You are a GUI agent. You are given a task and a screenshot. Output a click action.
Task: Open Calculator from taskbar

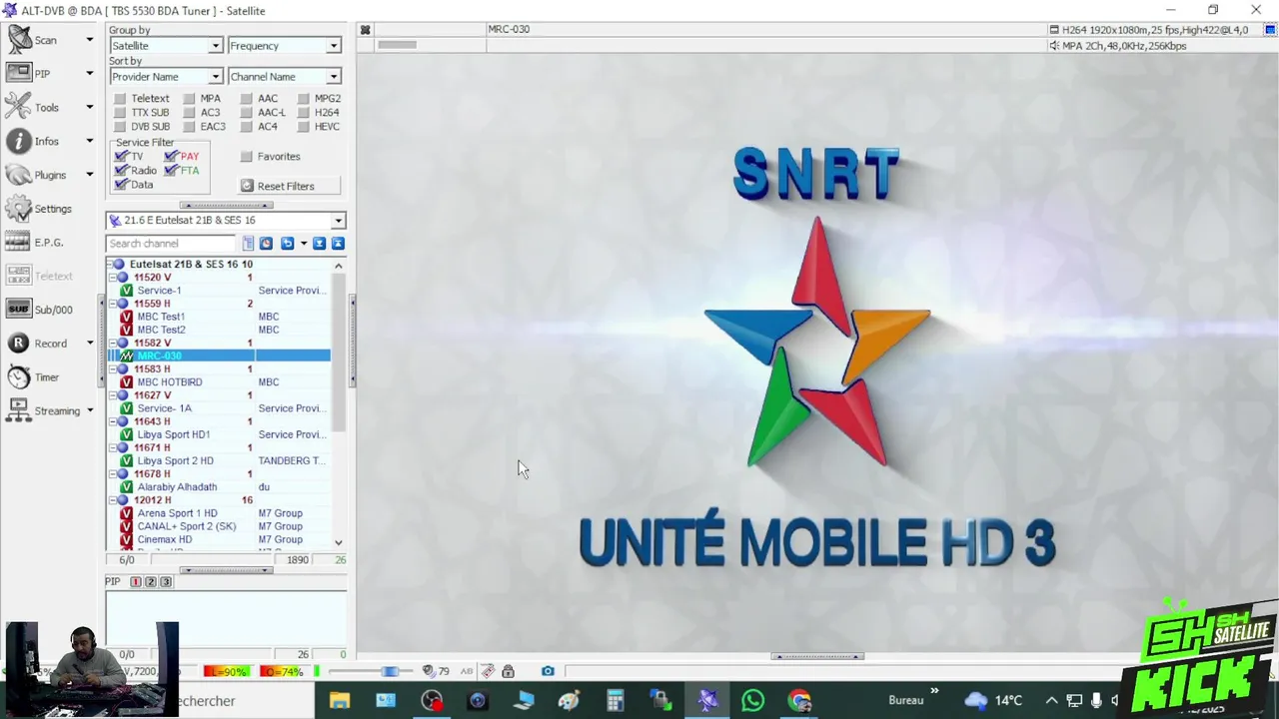[616, 701]
